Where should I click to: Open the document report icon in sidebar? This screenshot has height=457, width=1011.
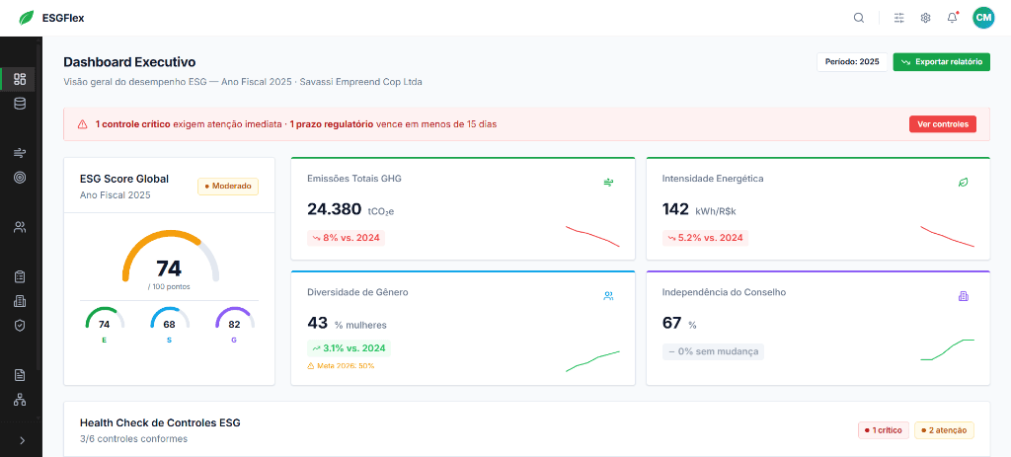tap(20, 374)
